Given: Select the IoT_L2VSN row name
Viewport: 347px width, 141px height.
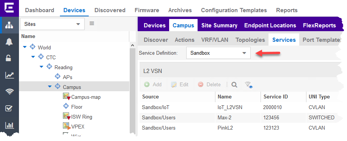Looking at the screenshot, I should (230, 107).
